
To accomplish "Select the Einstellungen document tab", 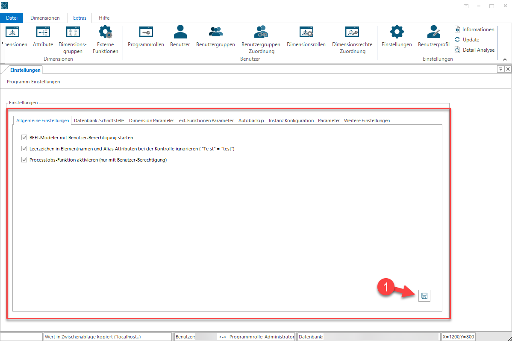I will click(x=25, y=70).
